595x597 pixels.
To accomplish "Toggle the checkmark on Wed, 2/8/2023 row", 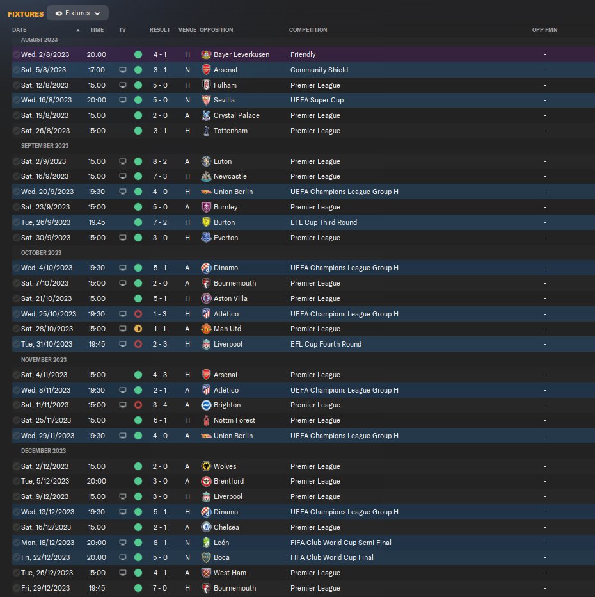I will (17, 54).
